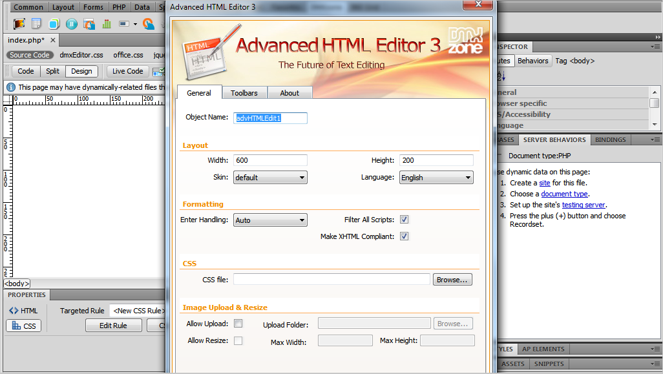This screenshot has height=374, width=663.
Task: Click the table sheet icon in Insert toolbar
Action: point(36,24)
